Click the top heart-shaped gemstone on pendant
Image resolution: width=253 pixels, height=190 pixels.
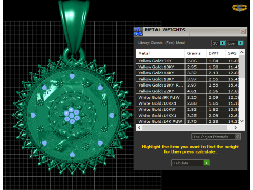(x=72, y=77)
